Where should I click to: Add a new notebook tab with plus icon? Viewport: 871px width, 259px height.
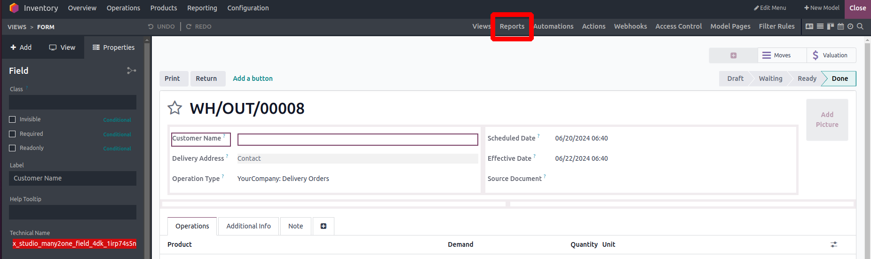(324, 226)
